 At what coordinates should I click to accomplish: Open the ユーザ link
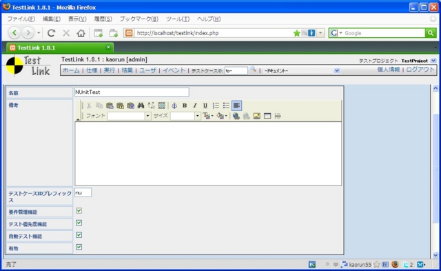(147, 70)
